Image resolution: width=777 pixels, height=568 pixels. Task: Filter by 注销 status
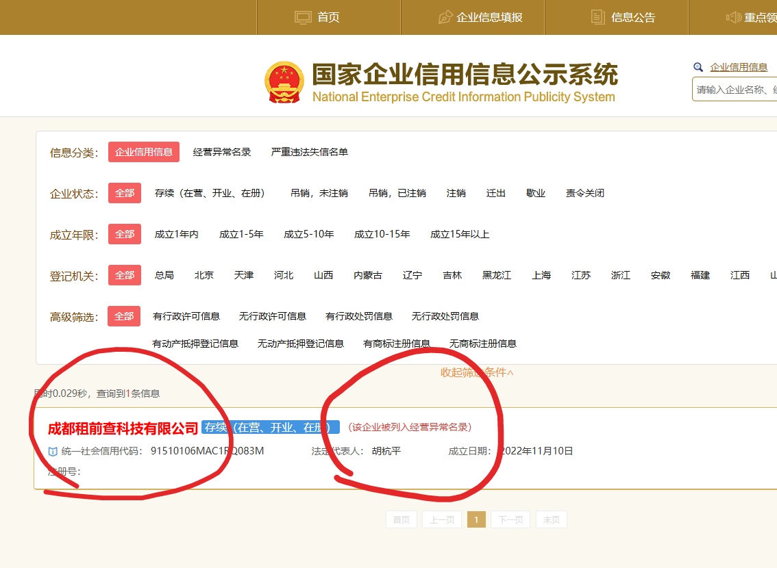456,193
